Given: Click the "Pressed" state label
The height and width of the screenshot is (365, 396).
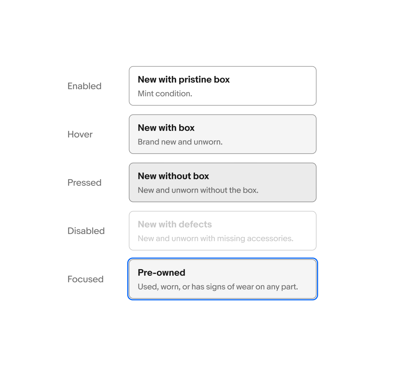Looking at the screenshot, I should (x=84, y=182).
